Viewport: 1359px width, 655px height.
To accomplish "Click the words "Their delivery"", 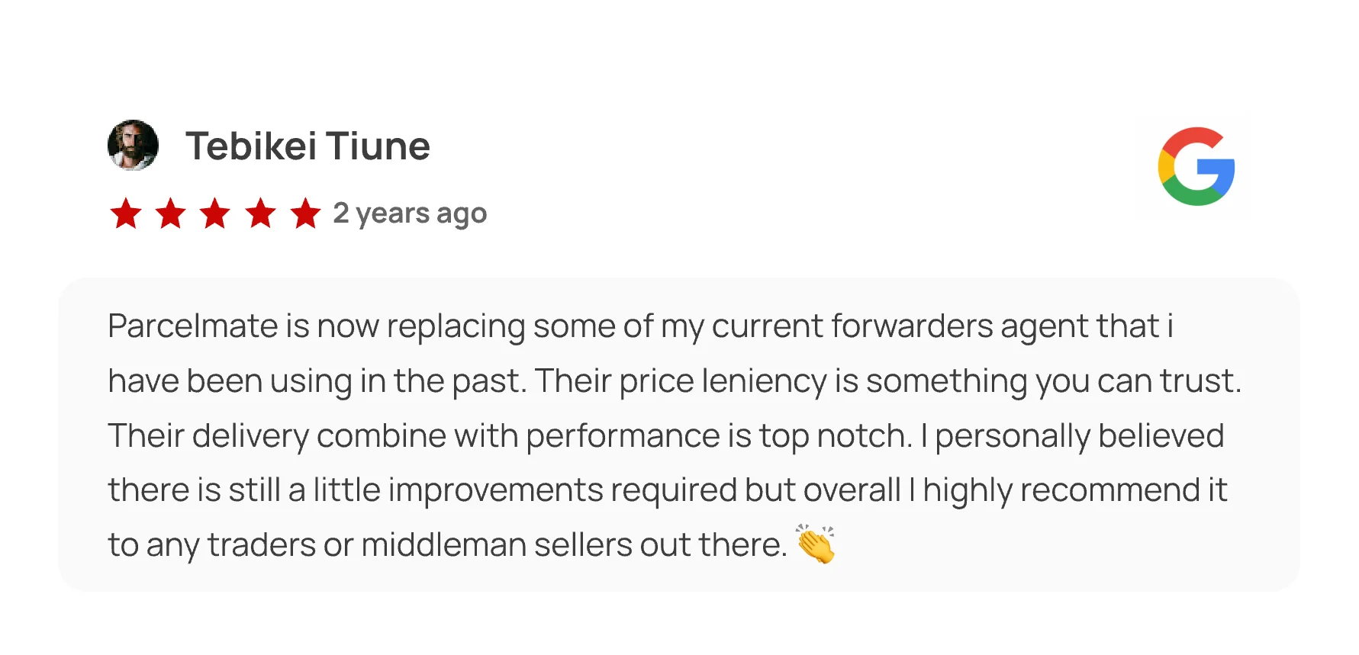I will tap(208, 436).
